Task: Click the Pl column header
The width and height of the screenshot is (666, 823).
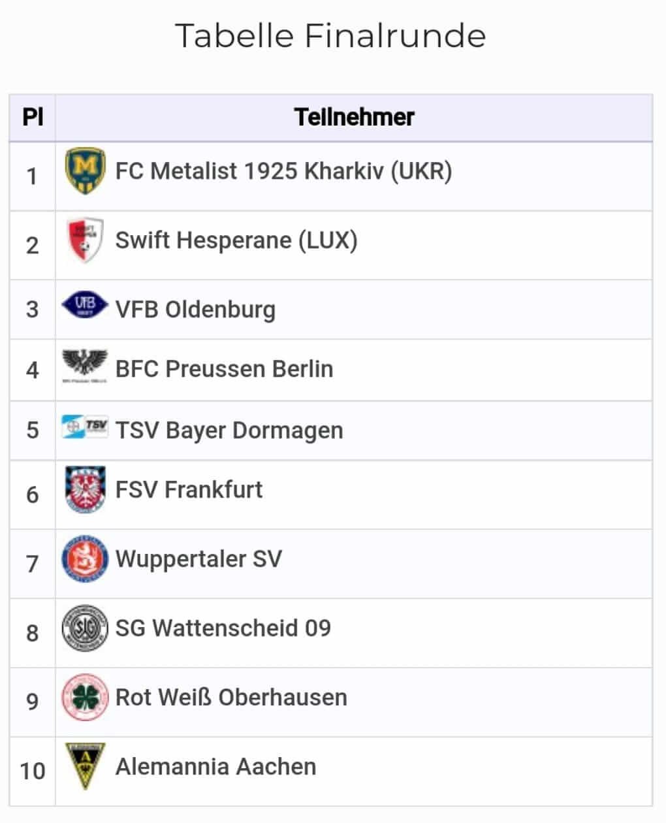Action: point(33,118)
